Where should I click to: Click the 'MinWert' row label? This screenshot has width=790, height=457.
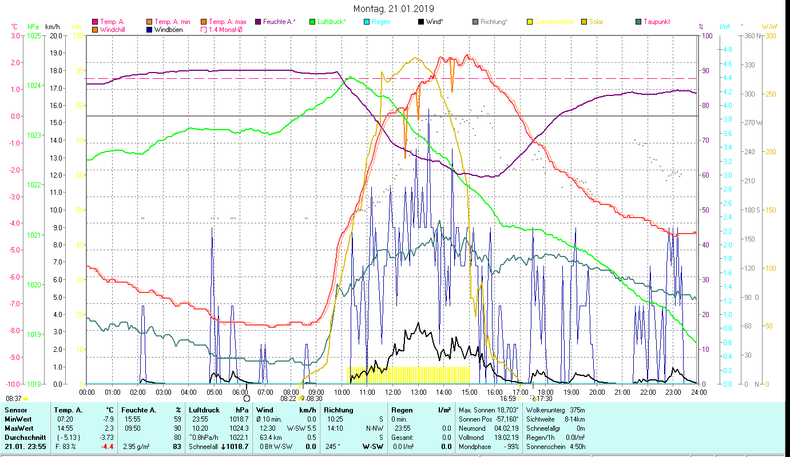click(18, 419)
